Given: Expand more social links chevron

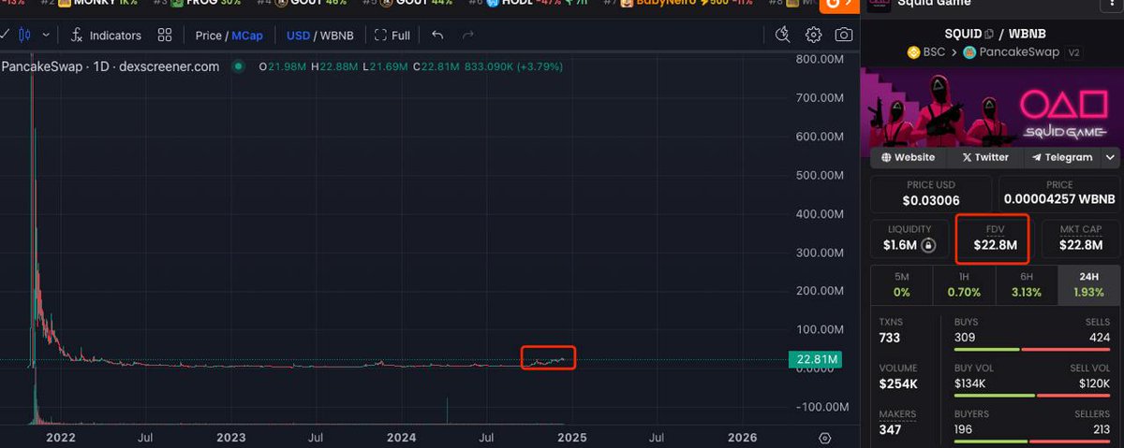Looking at the screenshot, I should [1111, 157].
